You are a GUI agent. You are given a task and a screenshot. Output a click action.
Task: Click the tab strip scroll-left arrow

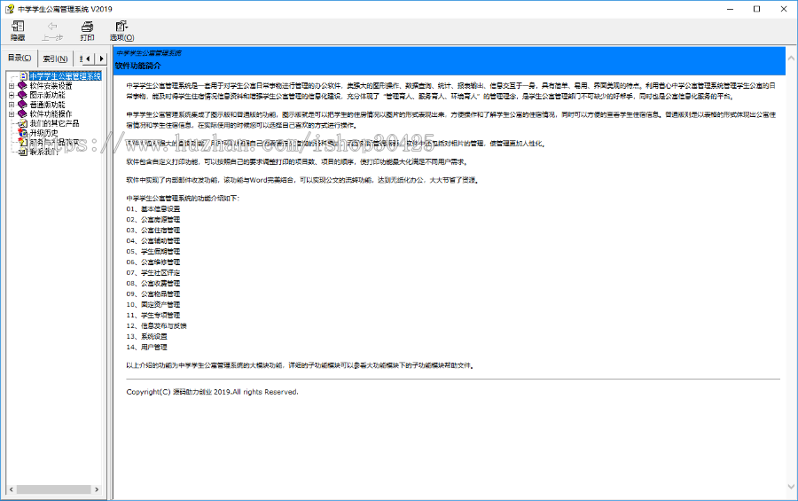[88, 59]
